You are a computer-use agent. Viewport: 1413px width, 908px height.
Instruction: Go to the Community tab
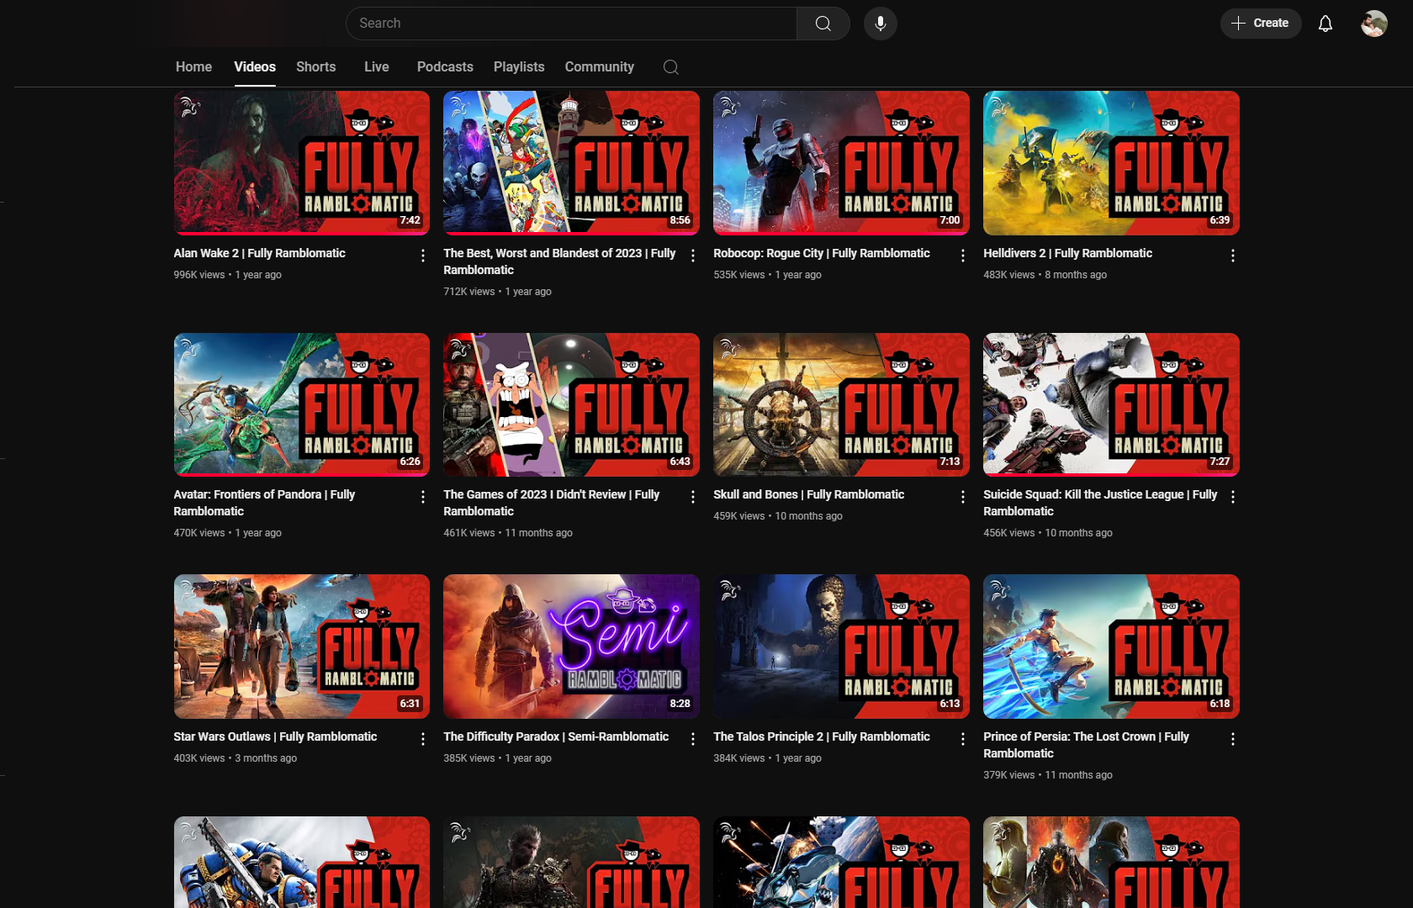[599, 67]
